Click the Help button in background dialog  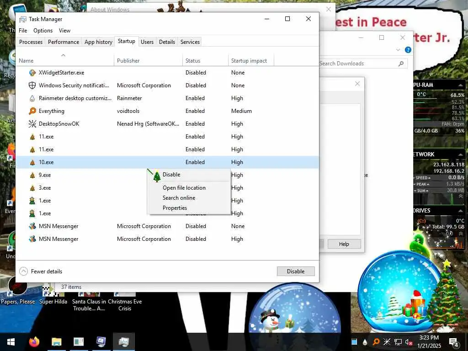pos(344,244)
